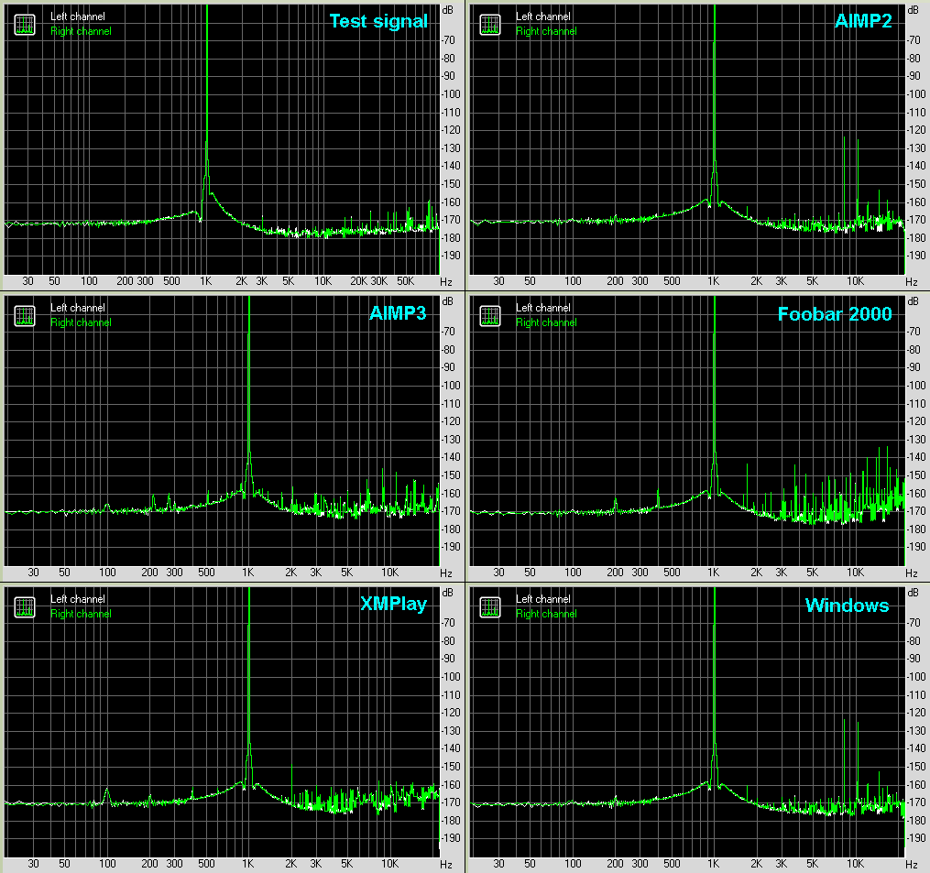Click 'Right channel' legend in Foobar 2000 graph

click(546, 322)
